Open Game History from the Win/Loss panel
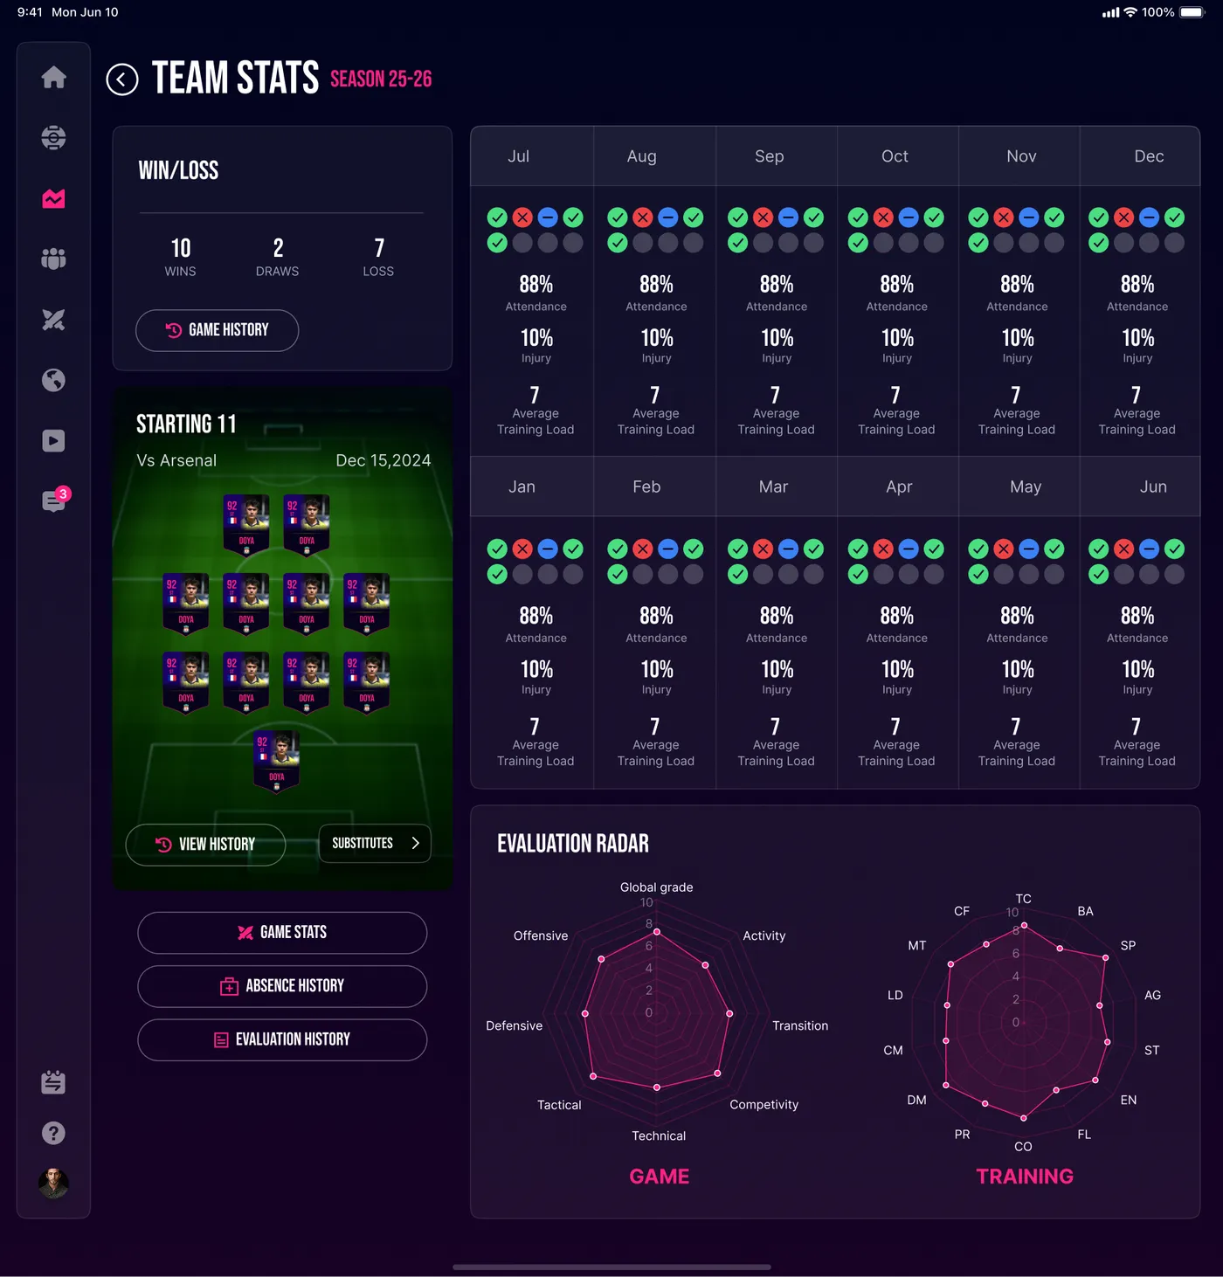Image resolution: width=1223 pixels, height=1277 pixels. 217,330
